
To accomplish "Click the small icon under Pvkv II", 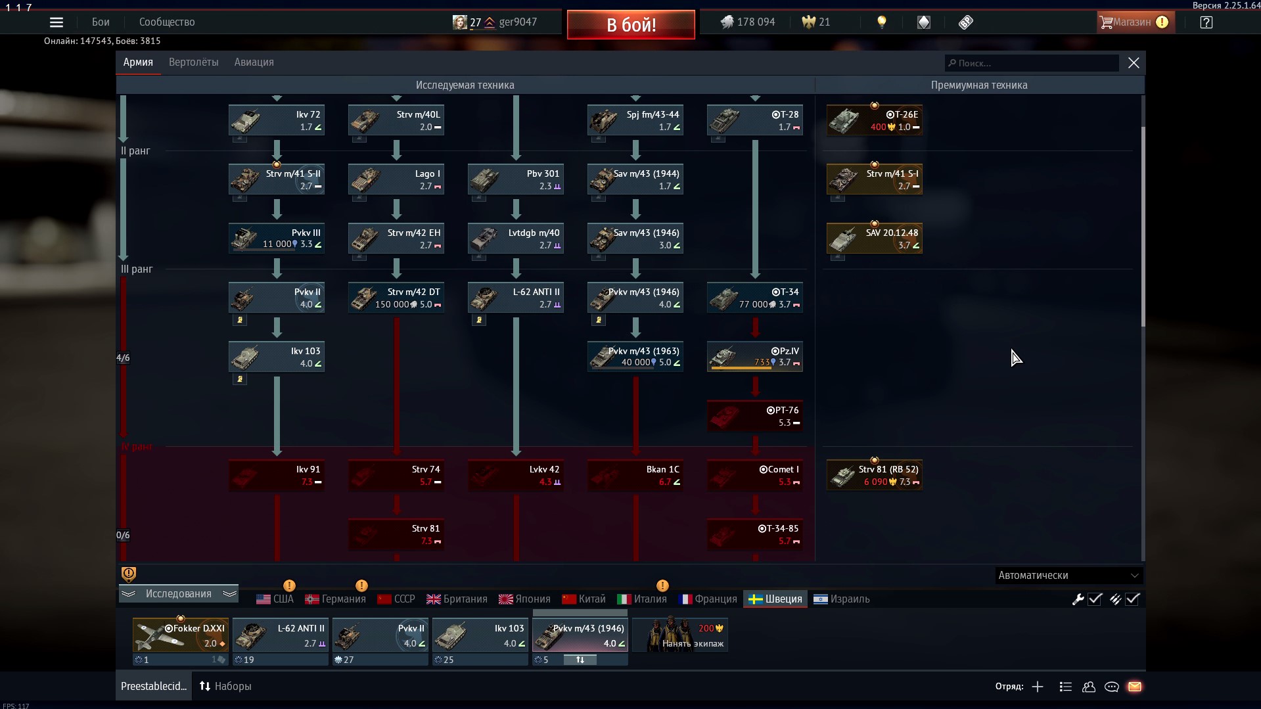I will (240, 320).
